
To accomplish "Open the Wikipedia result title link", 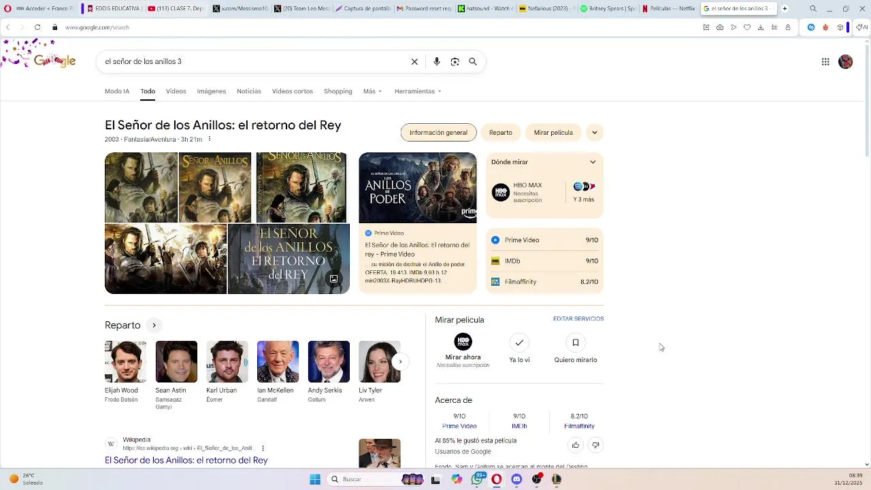I will pyautogui.click(x=186, y=460).
